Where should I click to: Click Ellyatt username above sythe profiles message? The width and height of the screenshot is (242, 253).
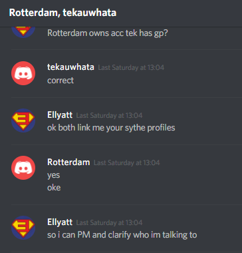60,115
